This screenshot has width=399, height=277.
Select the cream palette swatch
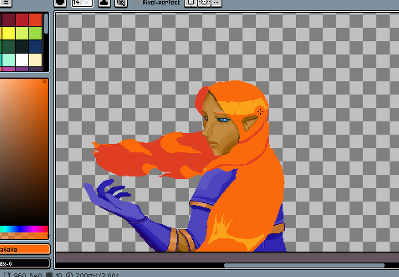pos(35,60)
